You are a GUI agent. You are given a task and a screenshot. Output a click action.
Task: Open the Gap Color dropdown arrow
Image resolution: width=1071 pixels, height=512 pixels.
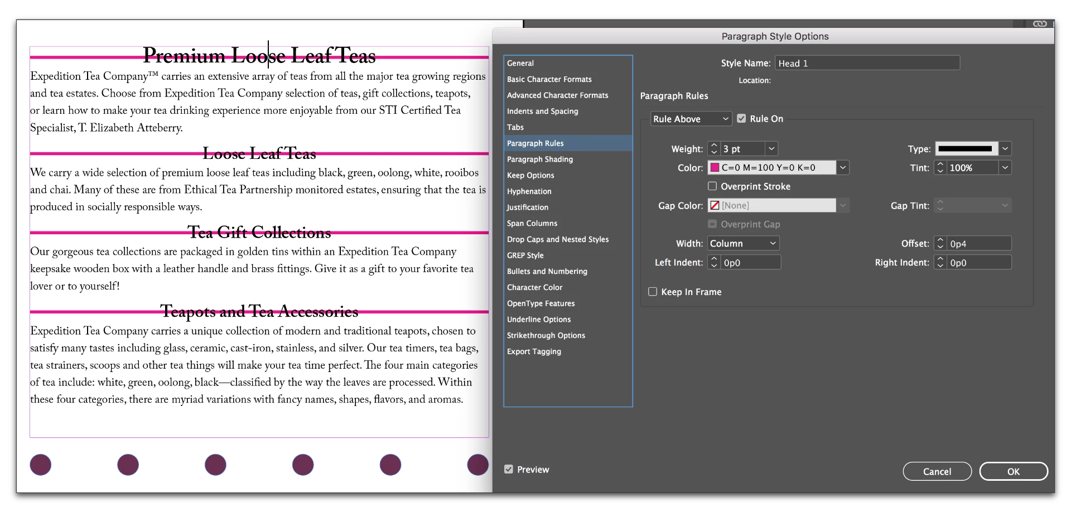click(x=843, y=205)
